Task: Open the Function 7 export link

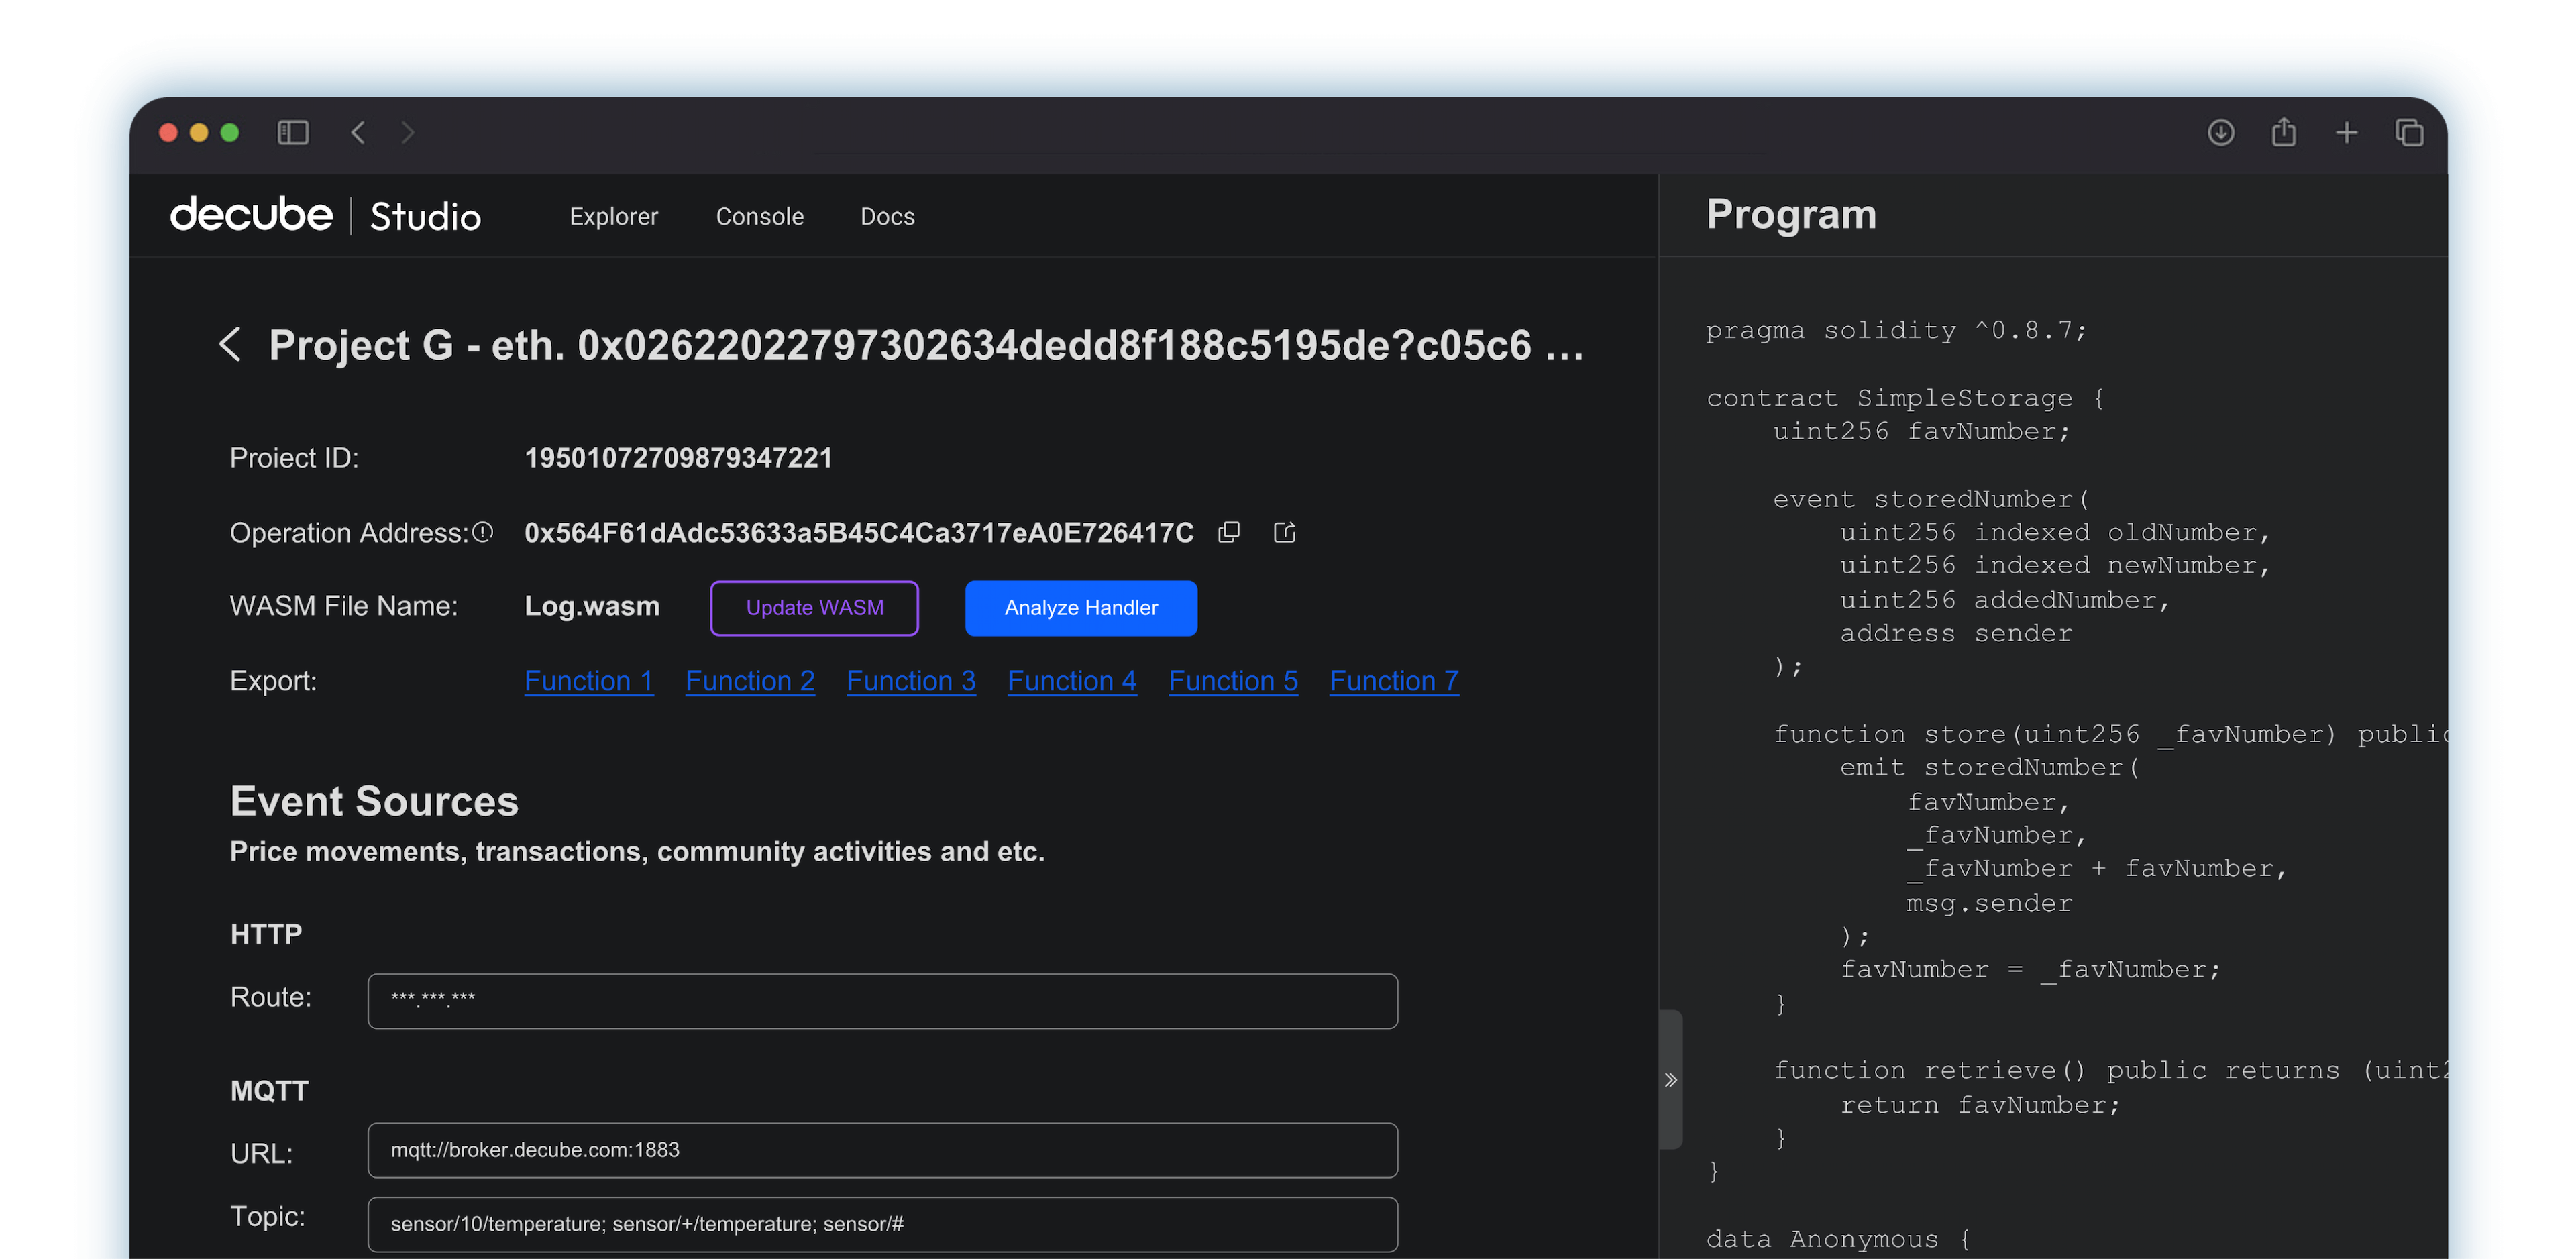Action: coord(1394,681)
